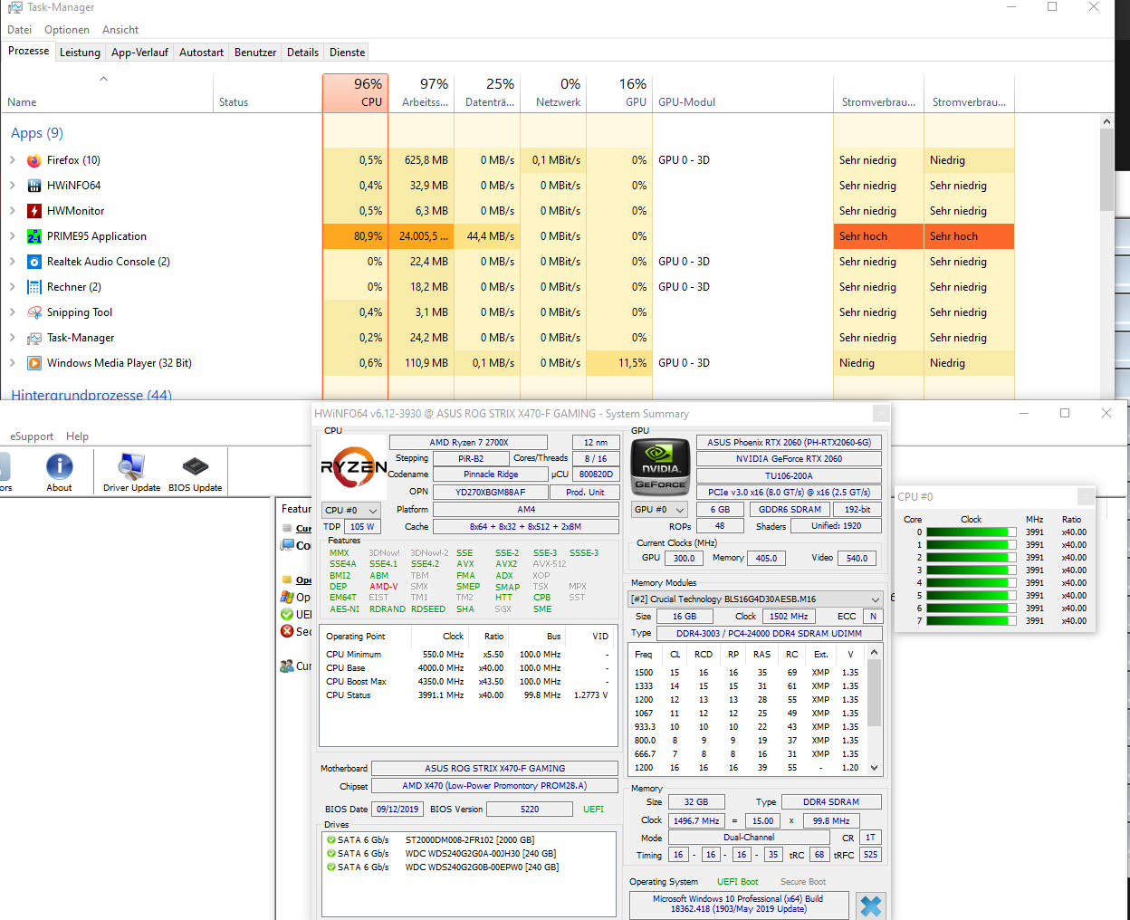Click the first SATA drive status icon ST2000DM008
Viewport: 1130px width, 920px height.
(331, 839)
